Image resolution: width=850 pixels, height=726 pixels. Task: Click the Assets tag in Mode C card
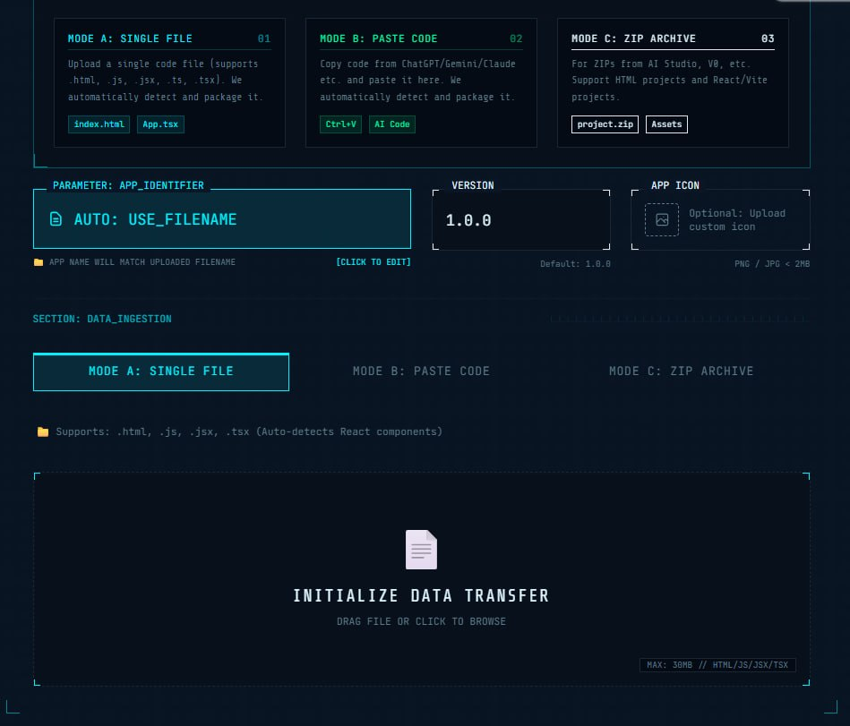[666, 124]
